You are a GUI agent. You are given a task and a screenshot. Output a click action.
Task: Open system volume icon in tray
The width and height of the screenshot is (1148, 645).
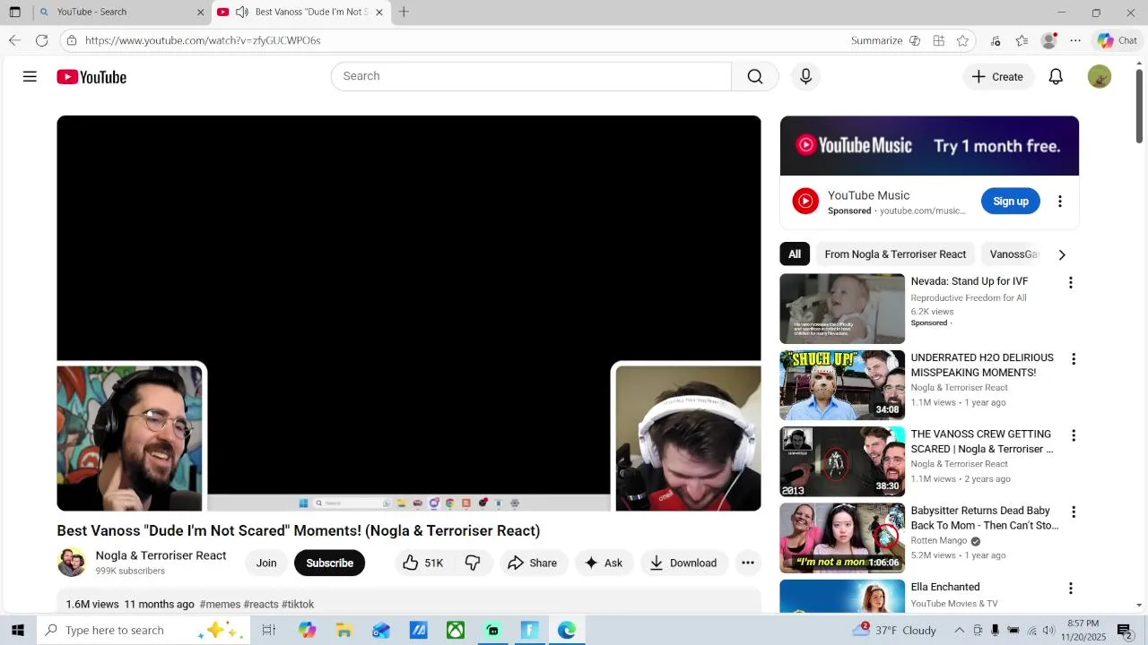(1048, 630)
